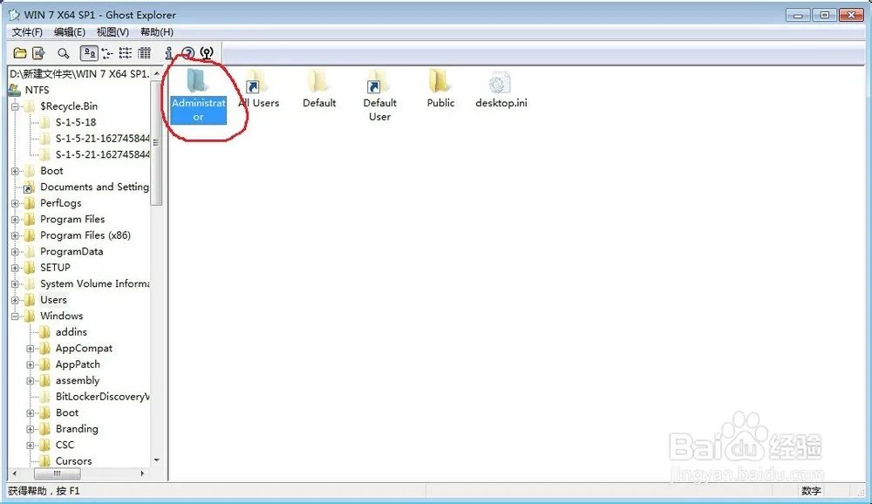Click the Extract toolbar icon
Screen dimensions: 872x504
(38, 53)
